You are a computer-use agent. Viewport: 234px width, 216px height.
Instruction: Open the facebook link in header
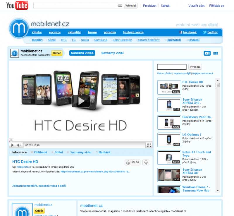click(x=188, y=32)
